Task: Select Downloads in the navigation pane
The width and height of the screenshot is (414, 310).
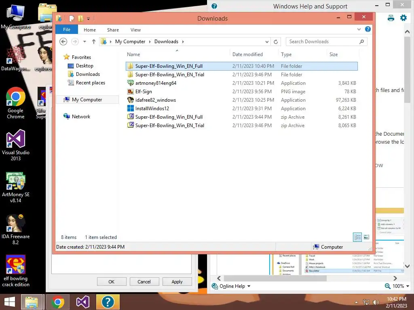Action: [x=88, y=74]
